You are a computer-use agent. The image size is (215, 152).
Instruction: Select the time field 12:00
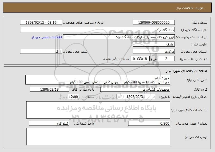tap(73, 97)
